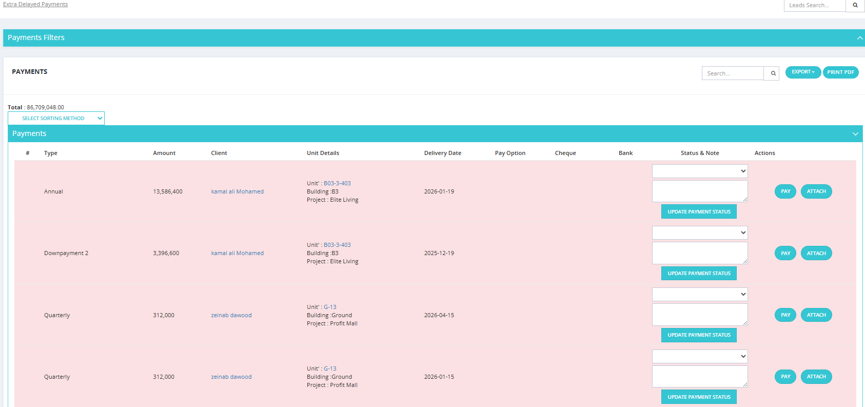Click the Amount column header
The width and height of the screenshot is (865, 407).
pyautogui.click(x=164, y=153)
